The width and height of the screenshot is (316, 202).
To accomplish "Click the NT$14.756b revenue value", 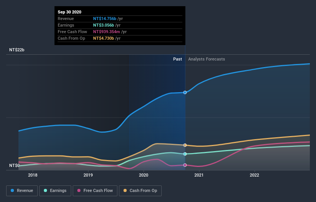I will coord(105,19).
